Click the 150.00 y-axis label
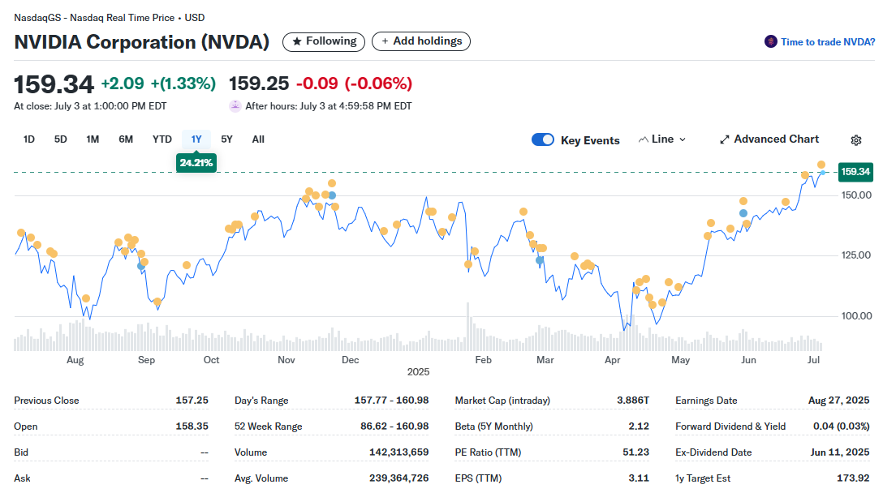The height and width of the screenshot is (493, 883). 856,195
